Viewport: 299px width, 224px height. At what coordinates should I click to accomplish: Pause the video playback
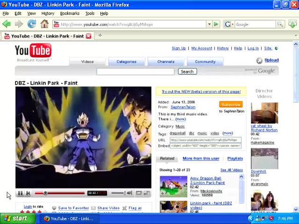point(20,193)
